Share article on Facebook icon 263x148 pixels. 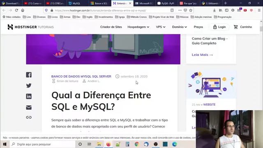tap(29, 75)
